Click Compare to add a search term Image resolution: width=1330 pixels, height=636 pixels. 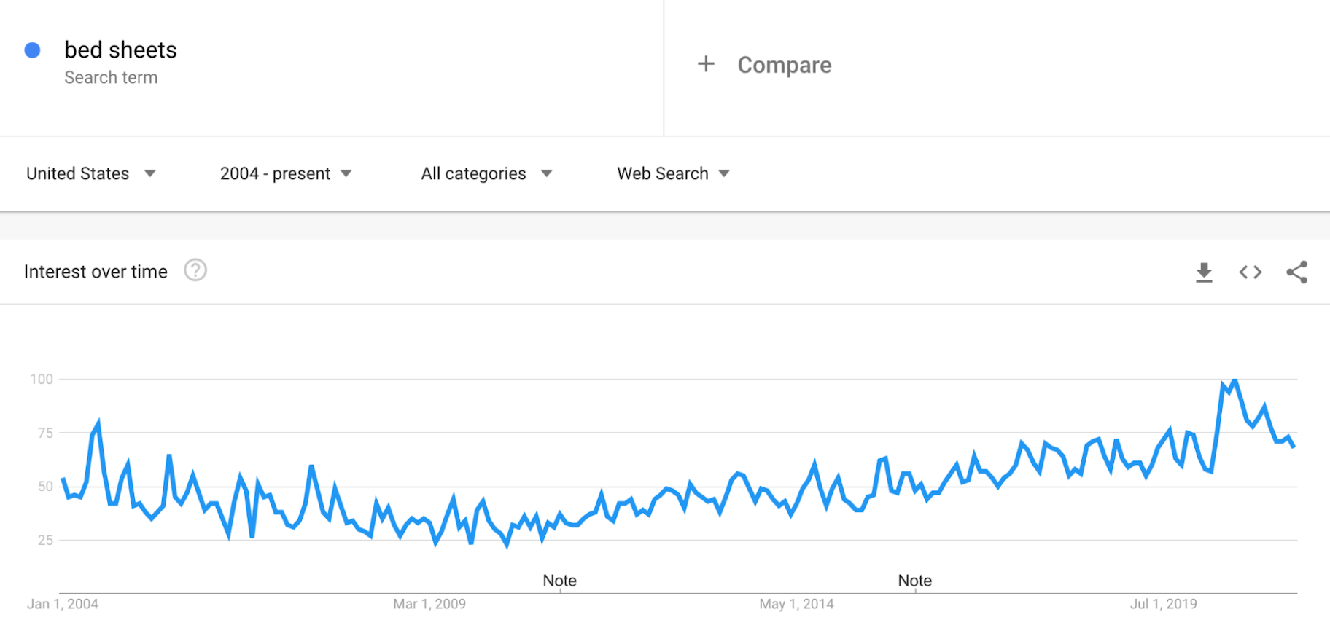coord(784,65)
